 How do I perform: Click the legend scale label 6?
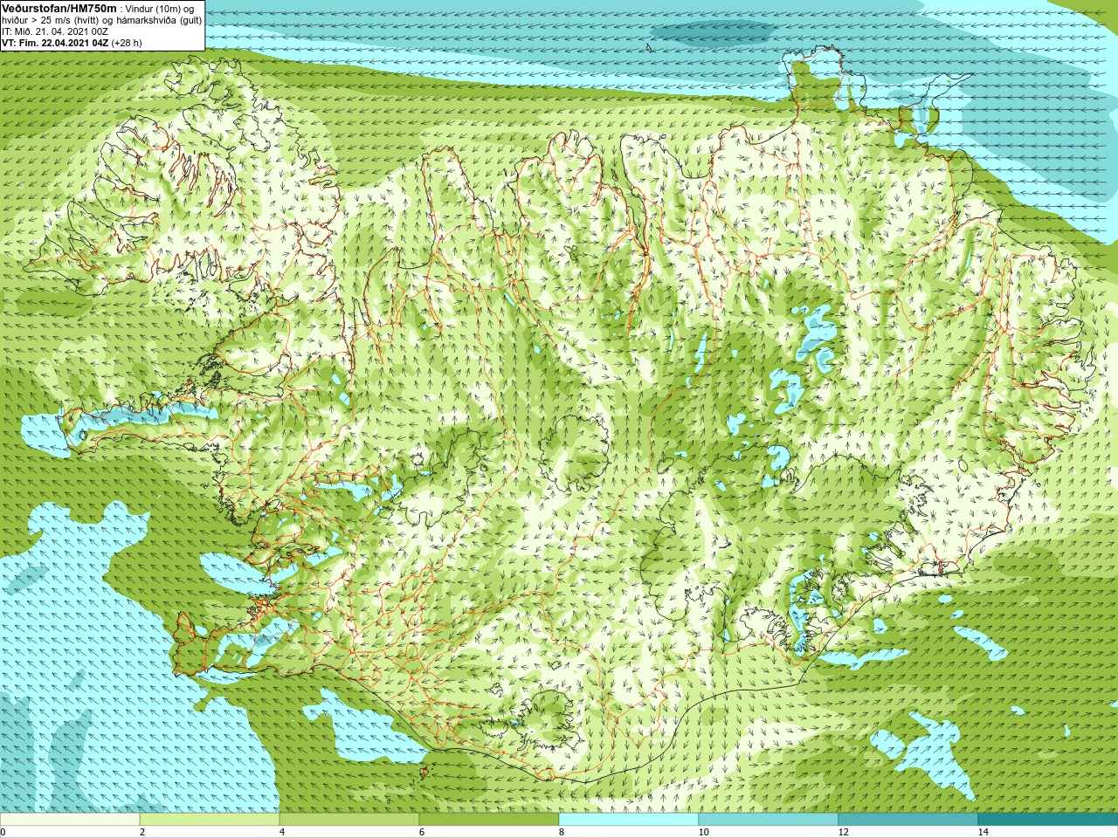(x=422, y=832)
